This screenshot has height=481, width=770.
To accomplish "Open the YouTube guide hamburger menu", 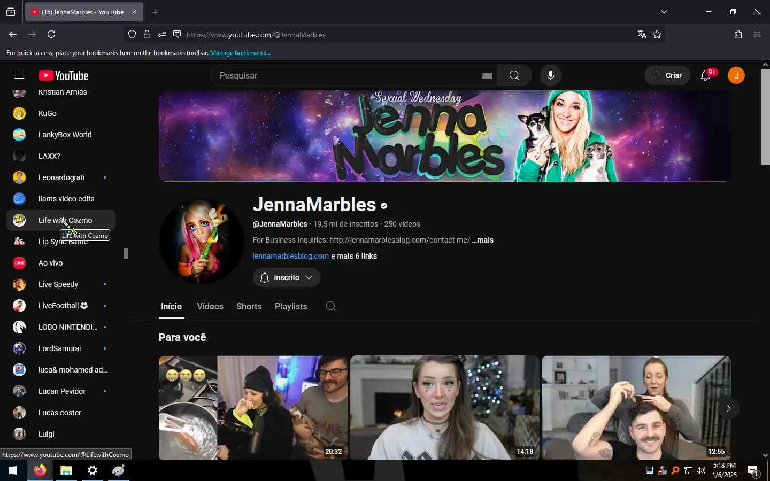I will tap(19, 75).
